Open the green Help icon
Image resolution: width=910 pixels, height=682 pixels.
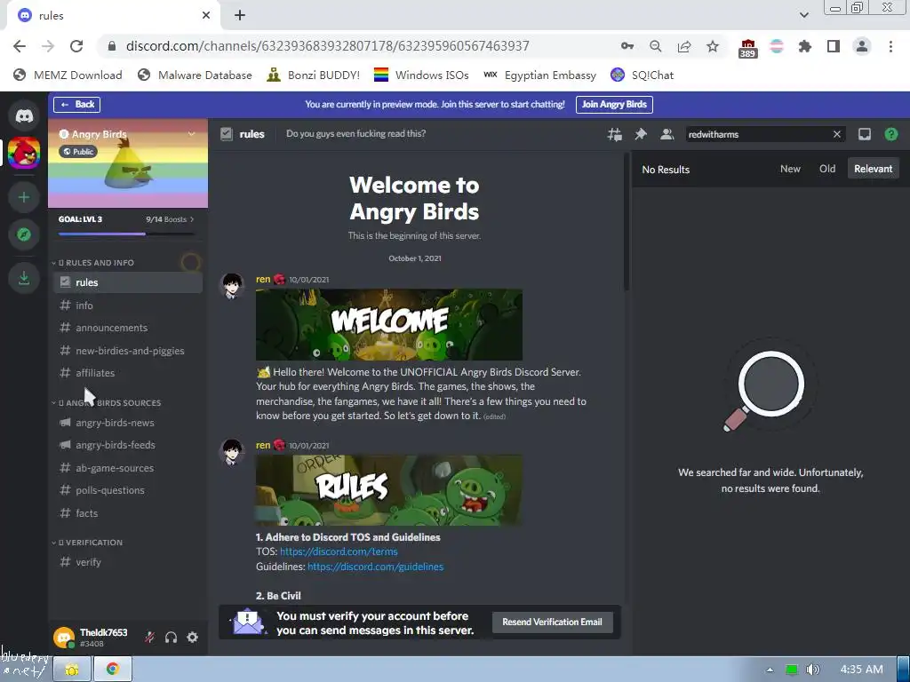point(890,135)
